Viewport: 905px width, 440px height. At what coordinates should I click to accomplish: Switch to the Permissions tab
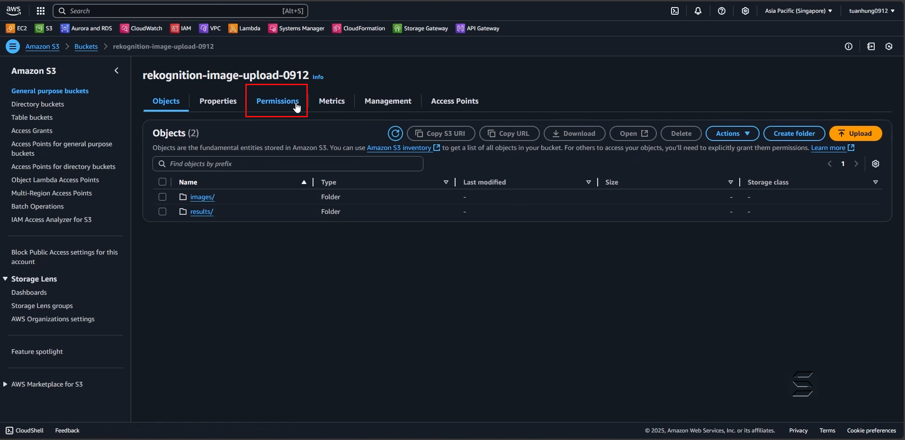tap(278, 101)
